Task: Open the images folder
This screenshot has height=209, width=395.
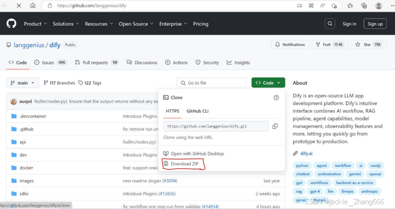Action: tap(27, 181)
